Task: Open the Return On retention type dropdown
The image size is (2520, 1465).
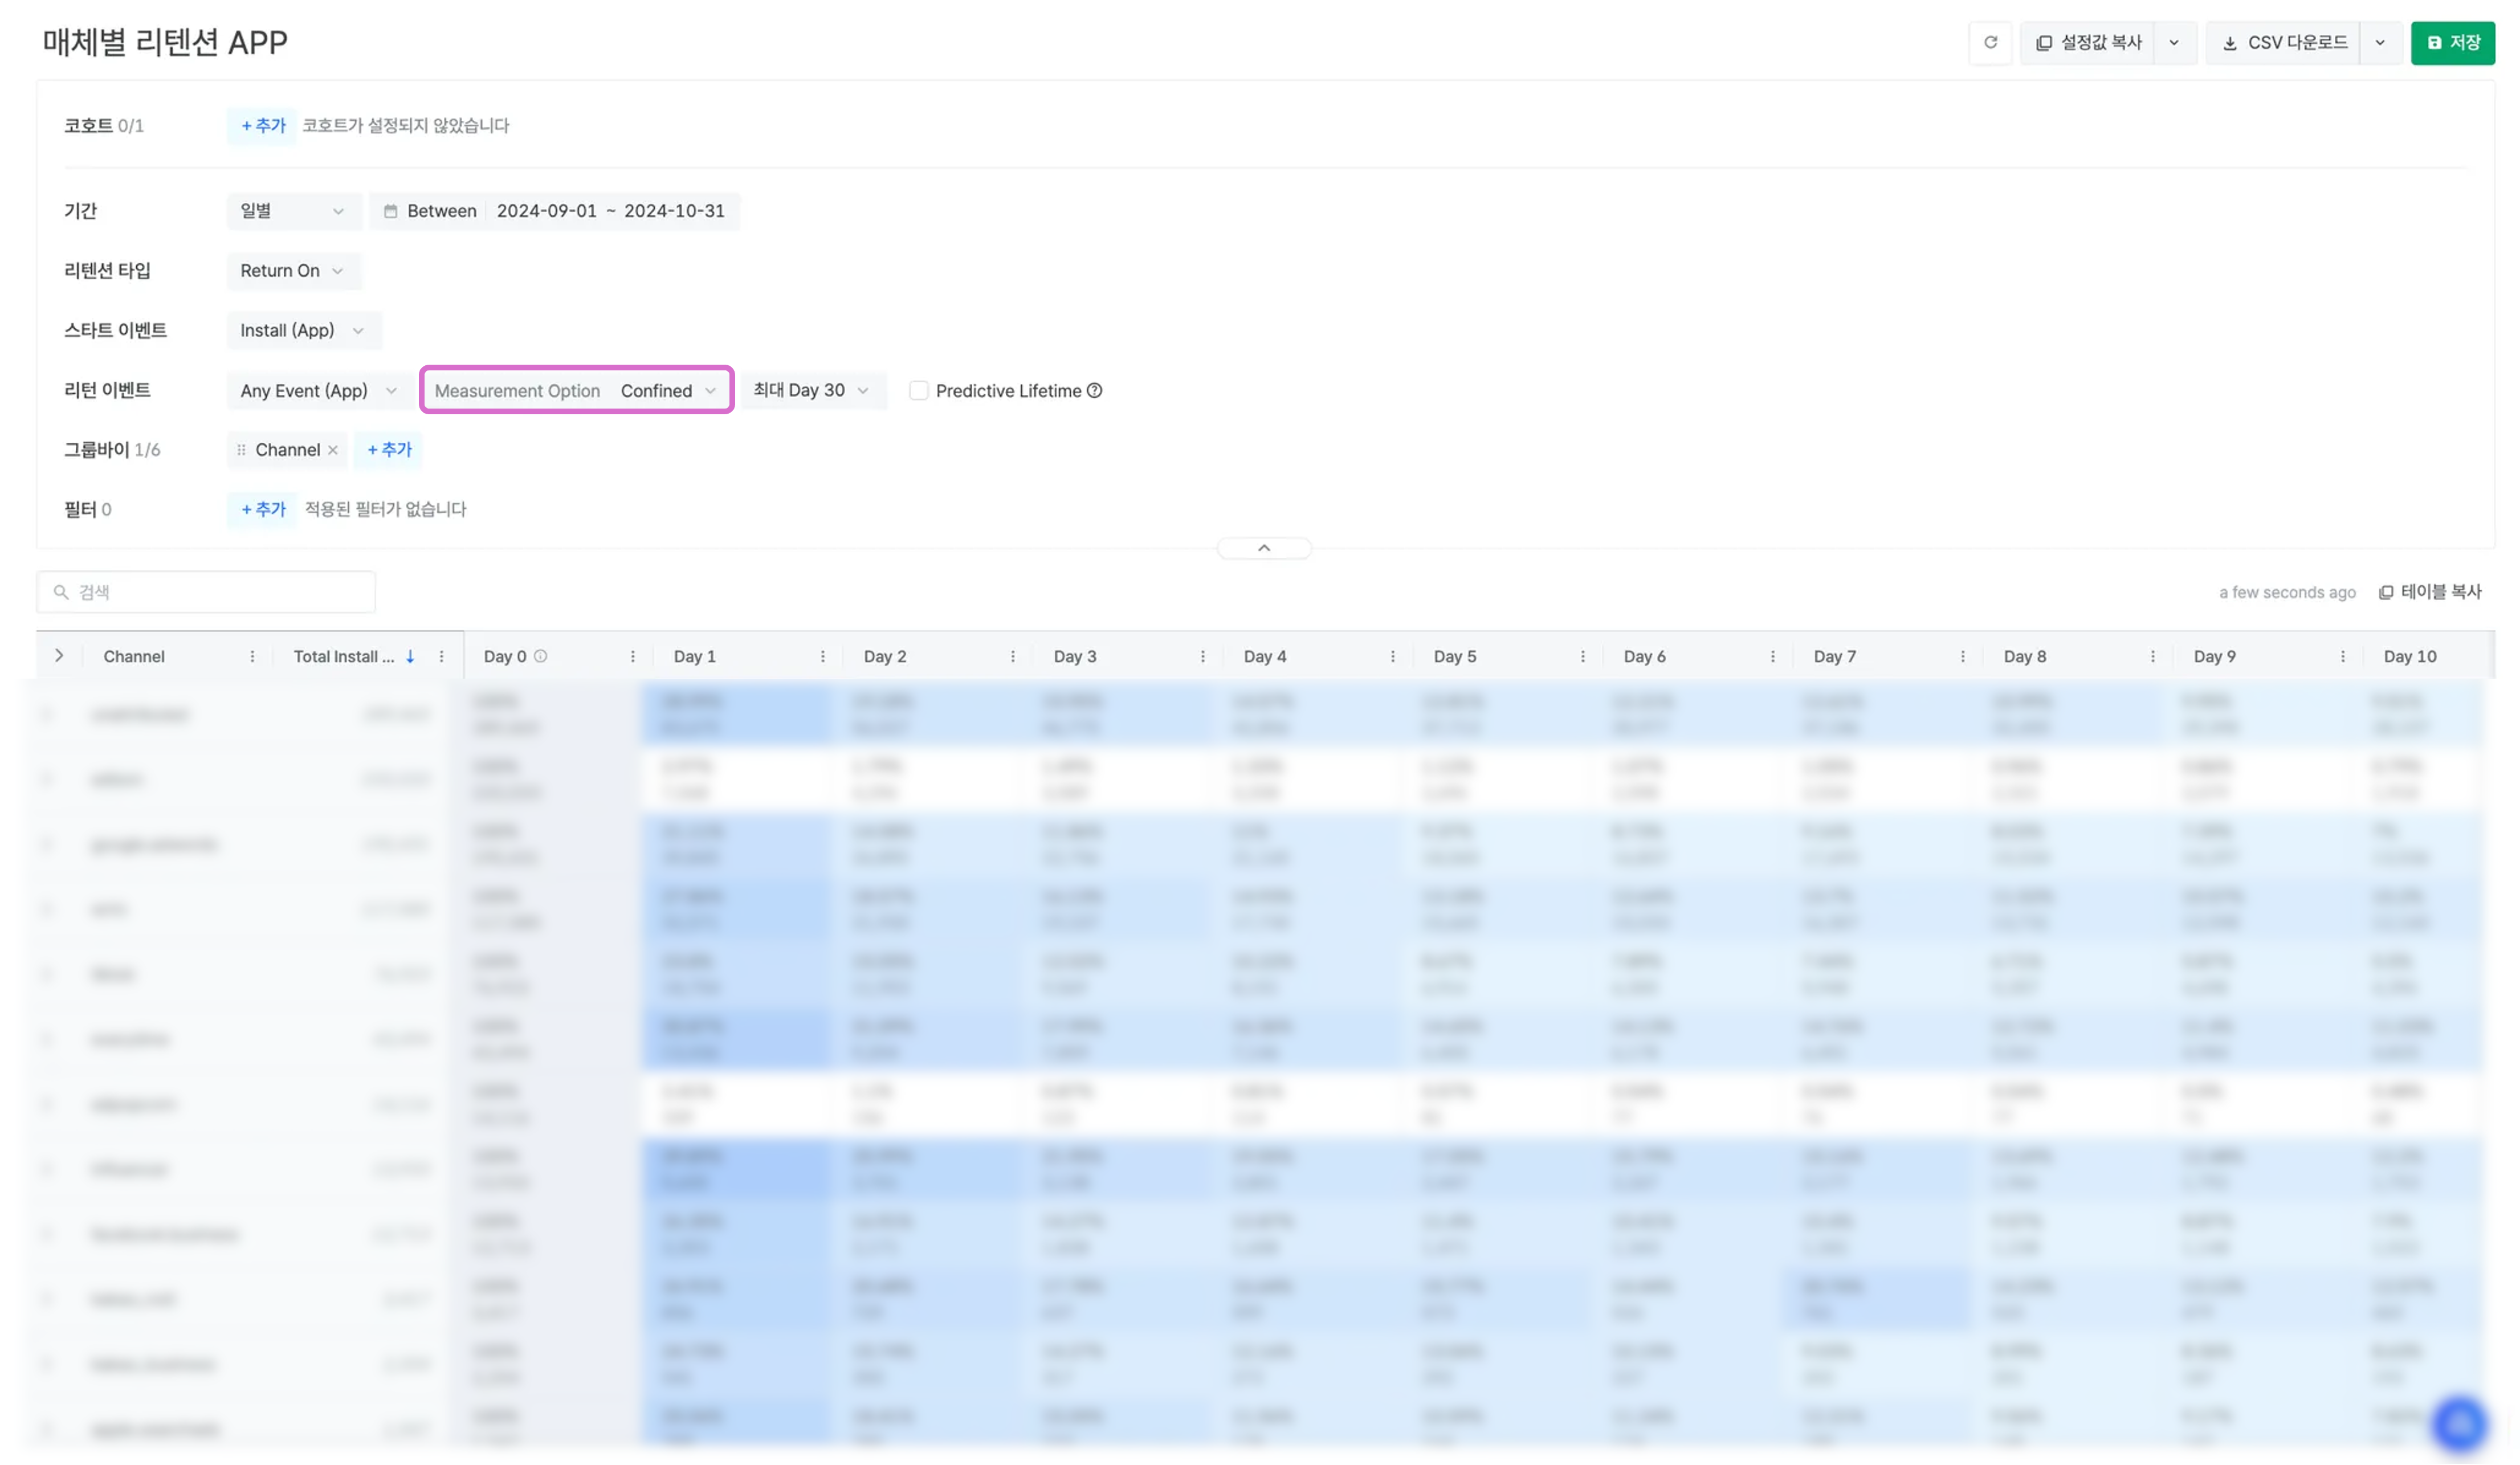Action: [292, 271]
